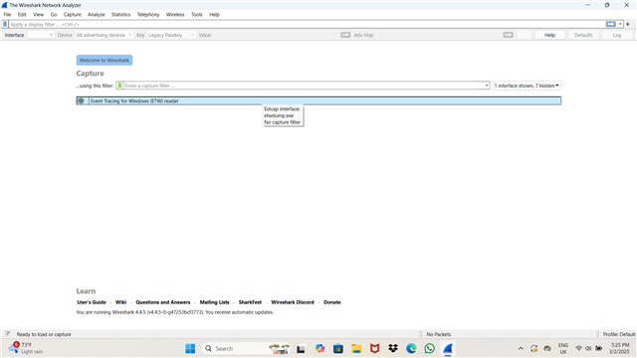The height and width of the screenshot is (358, 637).
Task: Open the Interface combo box in the toolbar
Action: point(41,35)
